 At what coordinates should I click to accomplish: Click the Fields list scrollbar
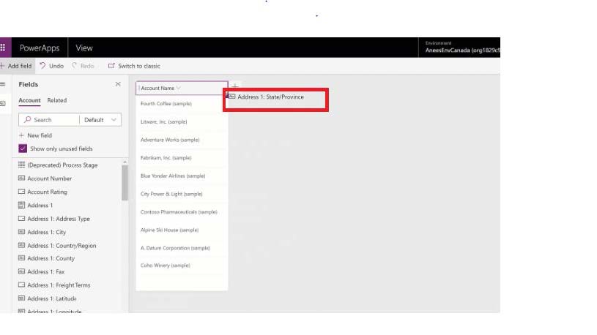click(125, 183)
